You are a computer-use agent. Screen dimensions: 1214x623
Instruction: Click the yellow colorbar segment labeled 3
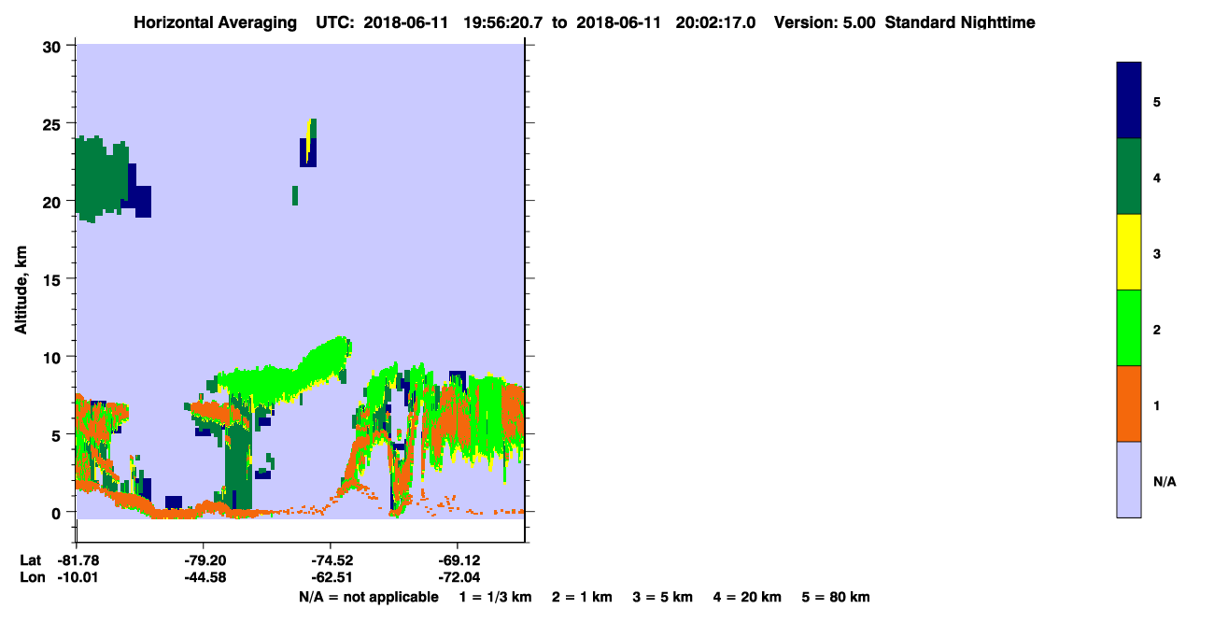tap(1129, 252)
